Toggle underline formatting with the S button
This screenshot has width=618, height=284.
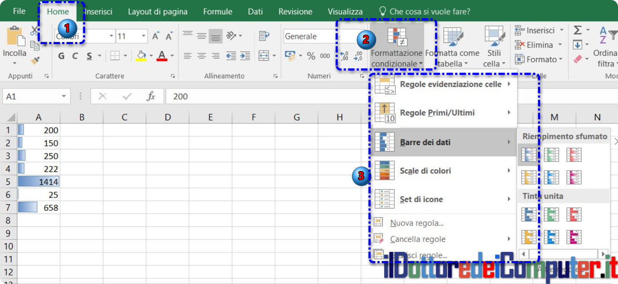(x=89, y=56)
